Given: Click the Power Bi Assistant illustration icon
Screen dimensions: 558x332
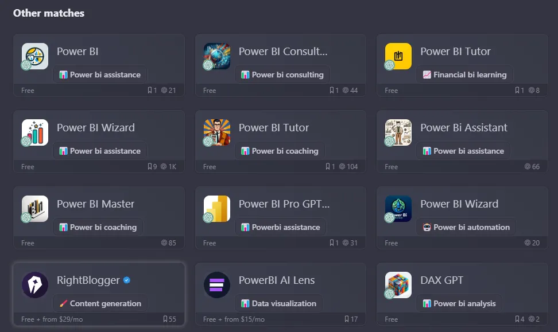Looking at the screenshot, I should (x=398, y=132).
